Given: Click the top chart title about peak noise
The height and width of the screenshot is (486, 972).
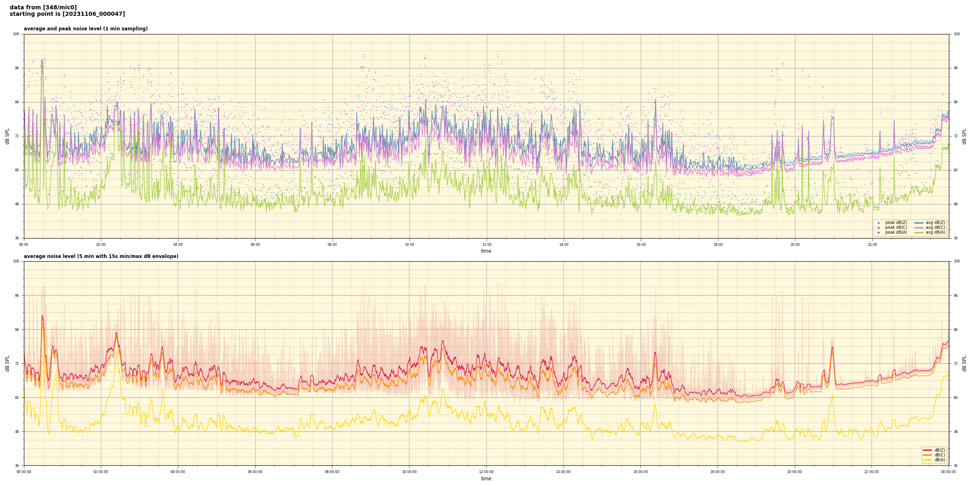Looking at the screenshot, I should pyautogui.click(x=85, y=29).
